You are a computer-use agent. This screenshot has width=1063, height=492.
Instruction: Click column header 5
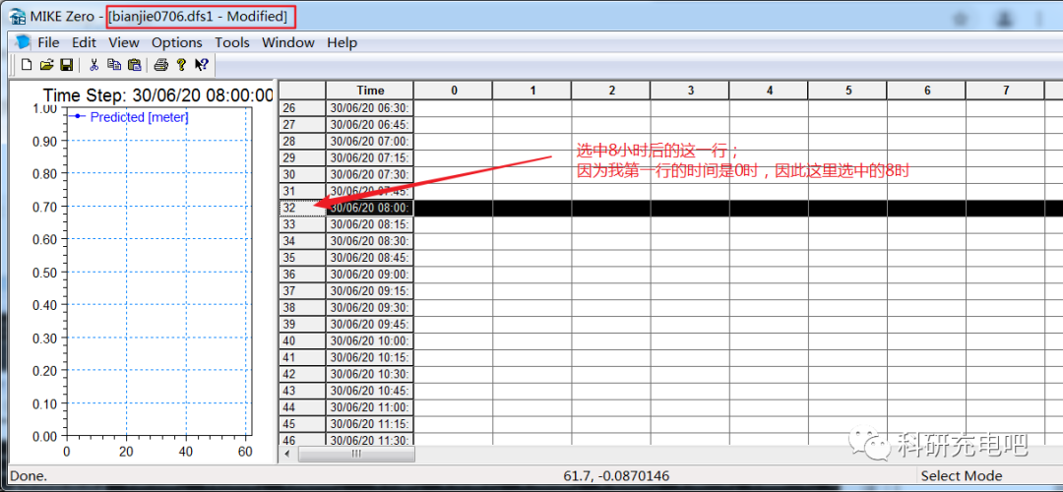[847, 91]
